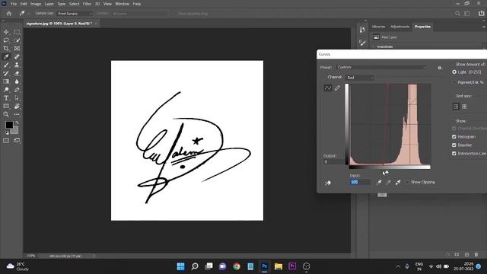The height and width of the screenshot is (274, 487).
Task: Click the Output value field in Curves
Action: [334, 162]
